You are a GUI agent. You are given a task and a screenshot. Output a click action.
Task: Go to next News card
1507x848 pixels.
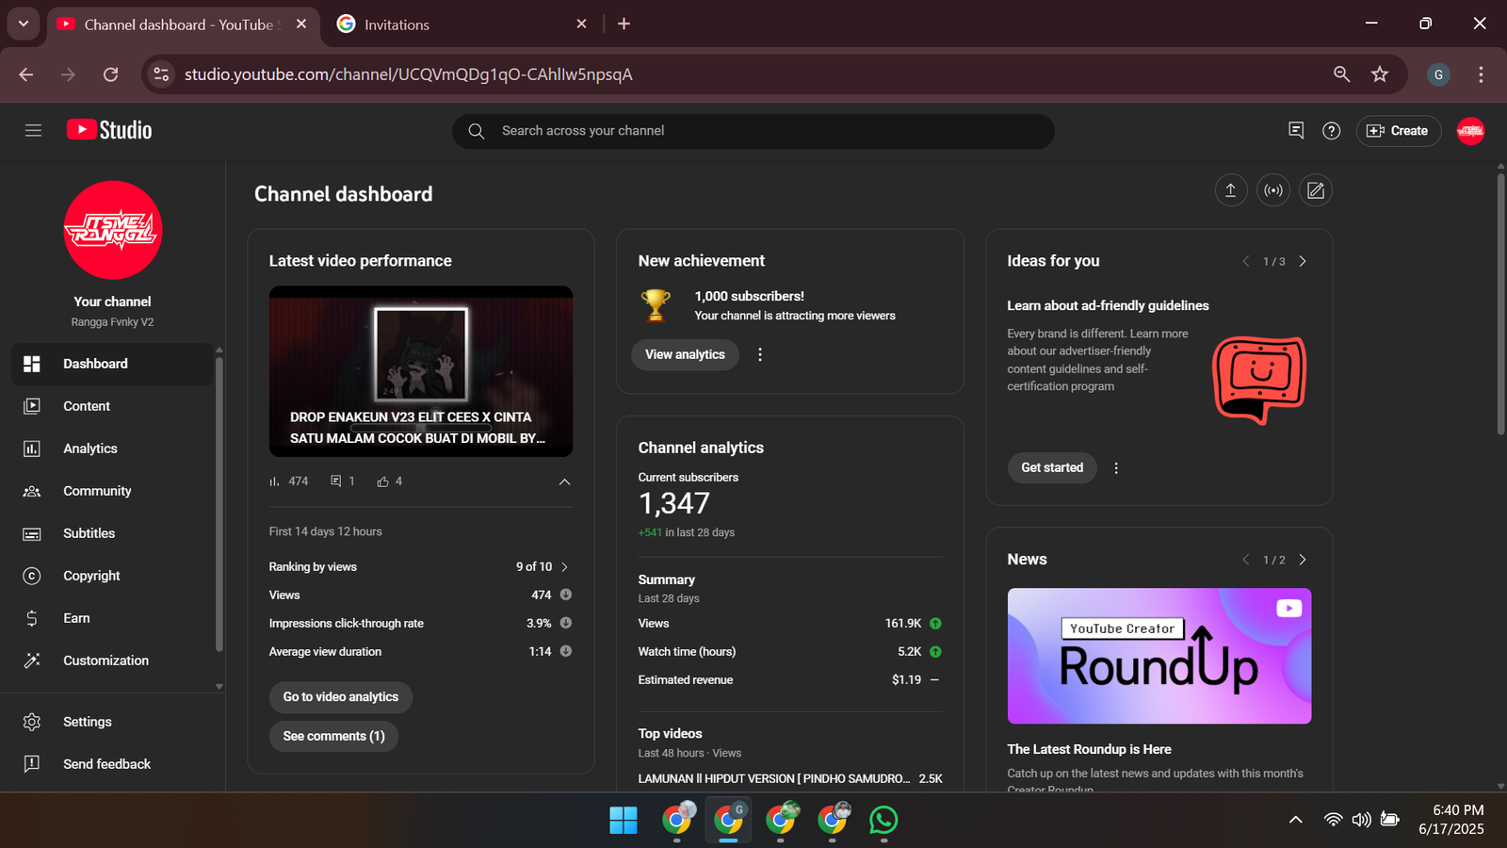tap(1303, 560)
